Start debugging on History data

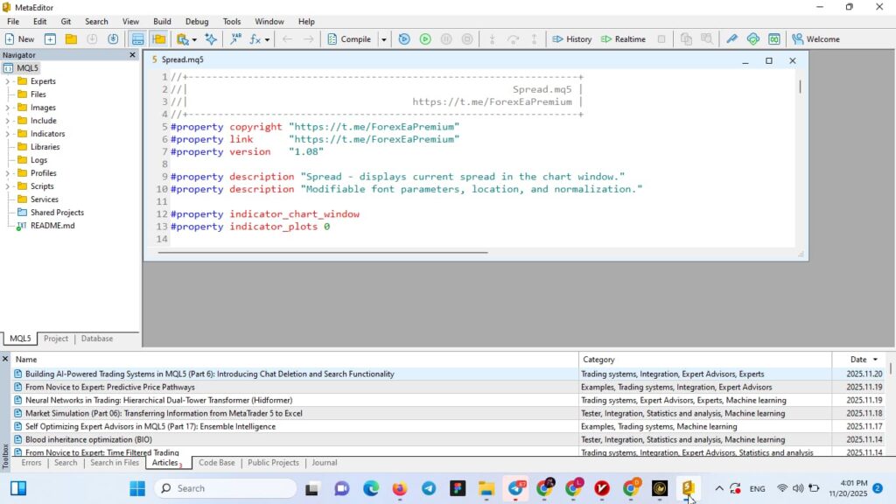pyautogui.click(x=571, y=39)
